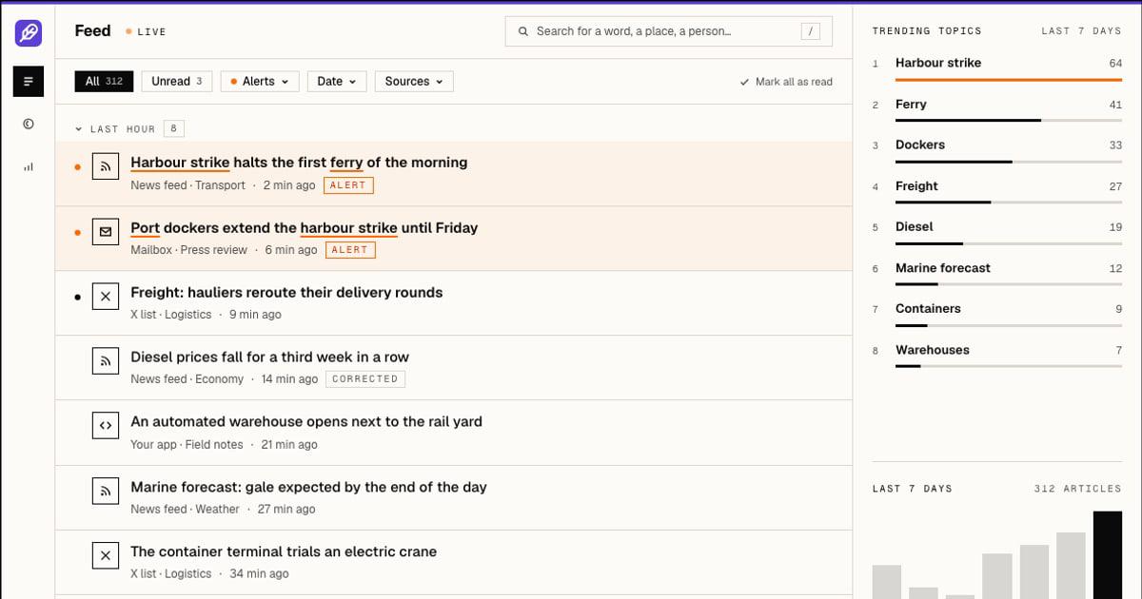Click RSS icon of Marine forecast article
1142x599 pixels.
tap(106, 491)
